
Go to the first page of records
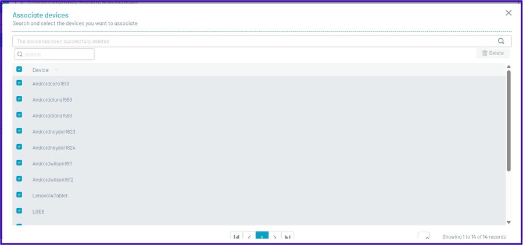(237, 237)
